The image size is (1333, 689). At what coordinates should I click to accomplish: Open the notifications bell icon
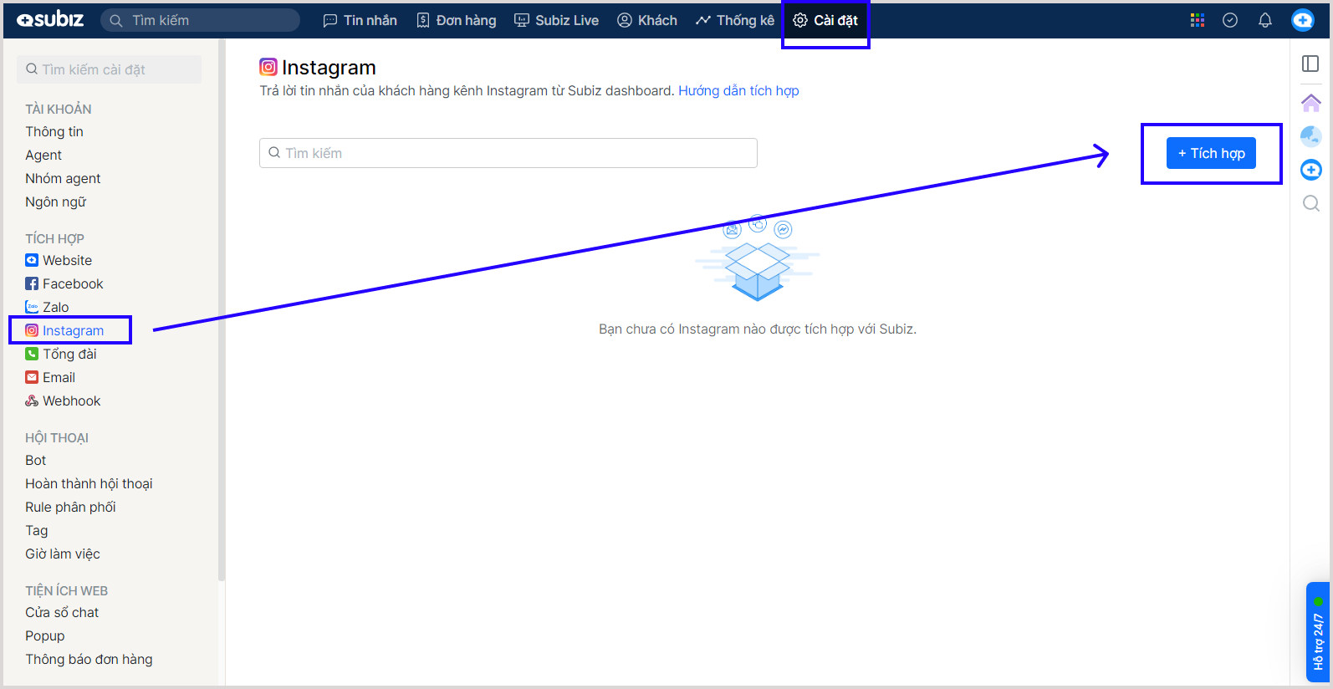[1264, 20]
